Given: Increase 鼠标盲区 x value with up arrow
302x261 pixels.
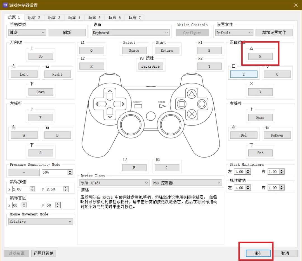Looking at the screenshot, I should (24, 204).
